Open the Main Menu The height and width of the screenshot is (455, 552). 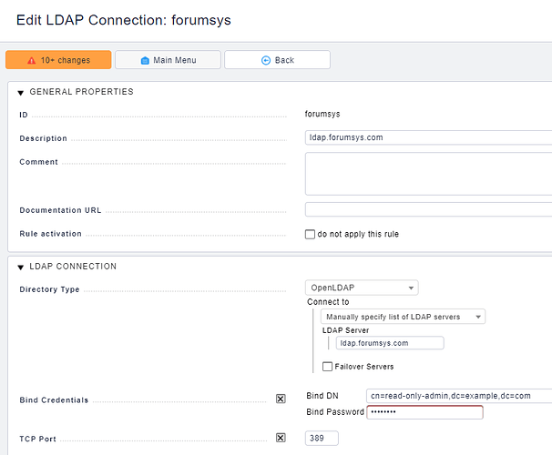pyautogui.click(x=168, y=60)
